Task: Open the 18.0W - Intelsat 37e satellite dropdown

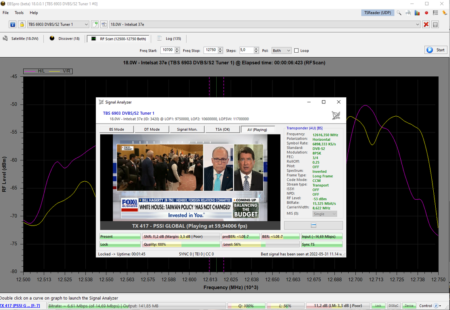Action: pos(265,24)
